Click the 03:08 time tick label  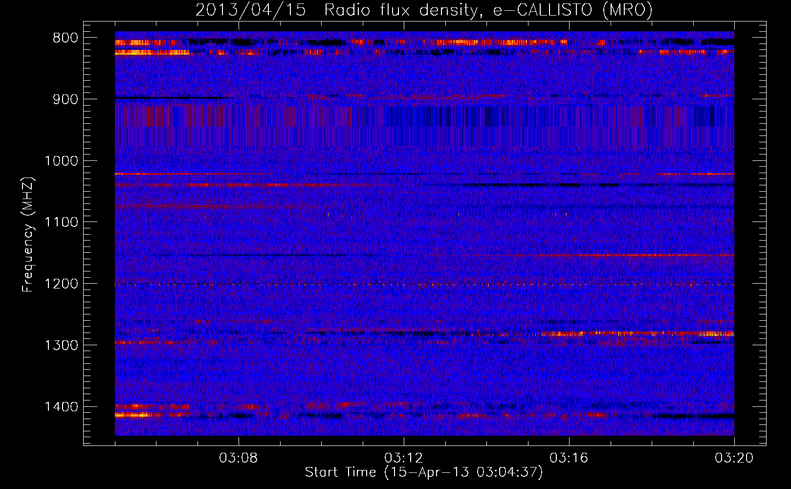click(x=239, y=458)
